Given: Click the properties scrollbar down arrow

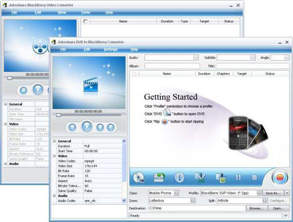Looking at the screenshot, I should (124, 201).
